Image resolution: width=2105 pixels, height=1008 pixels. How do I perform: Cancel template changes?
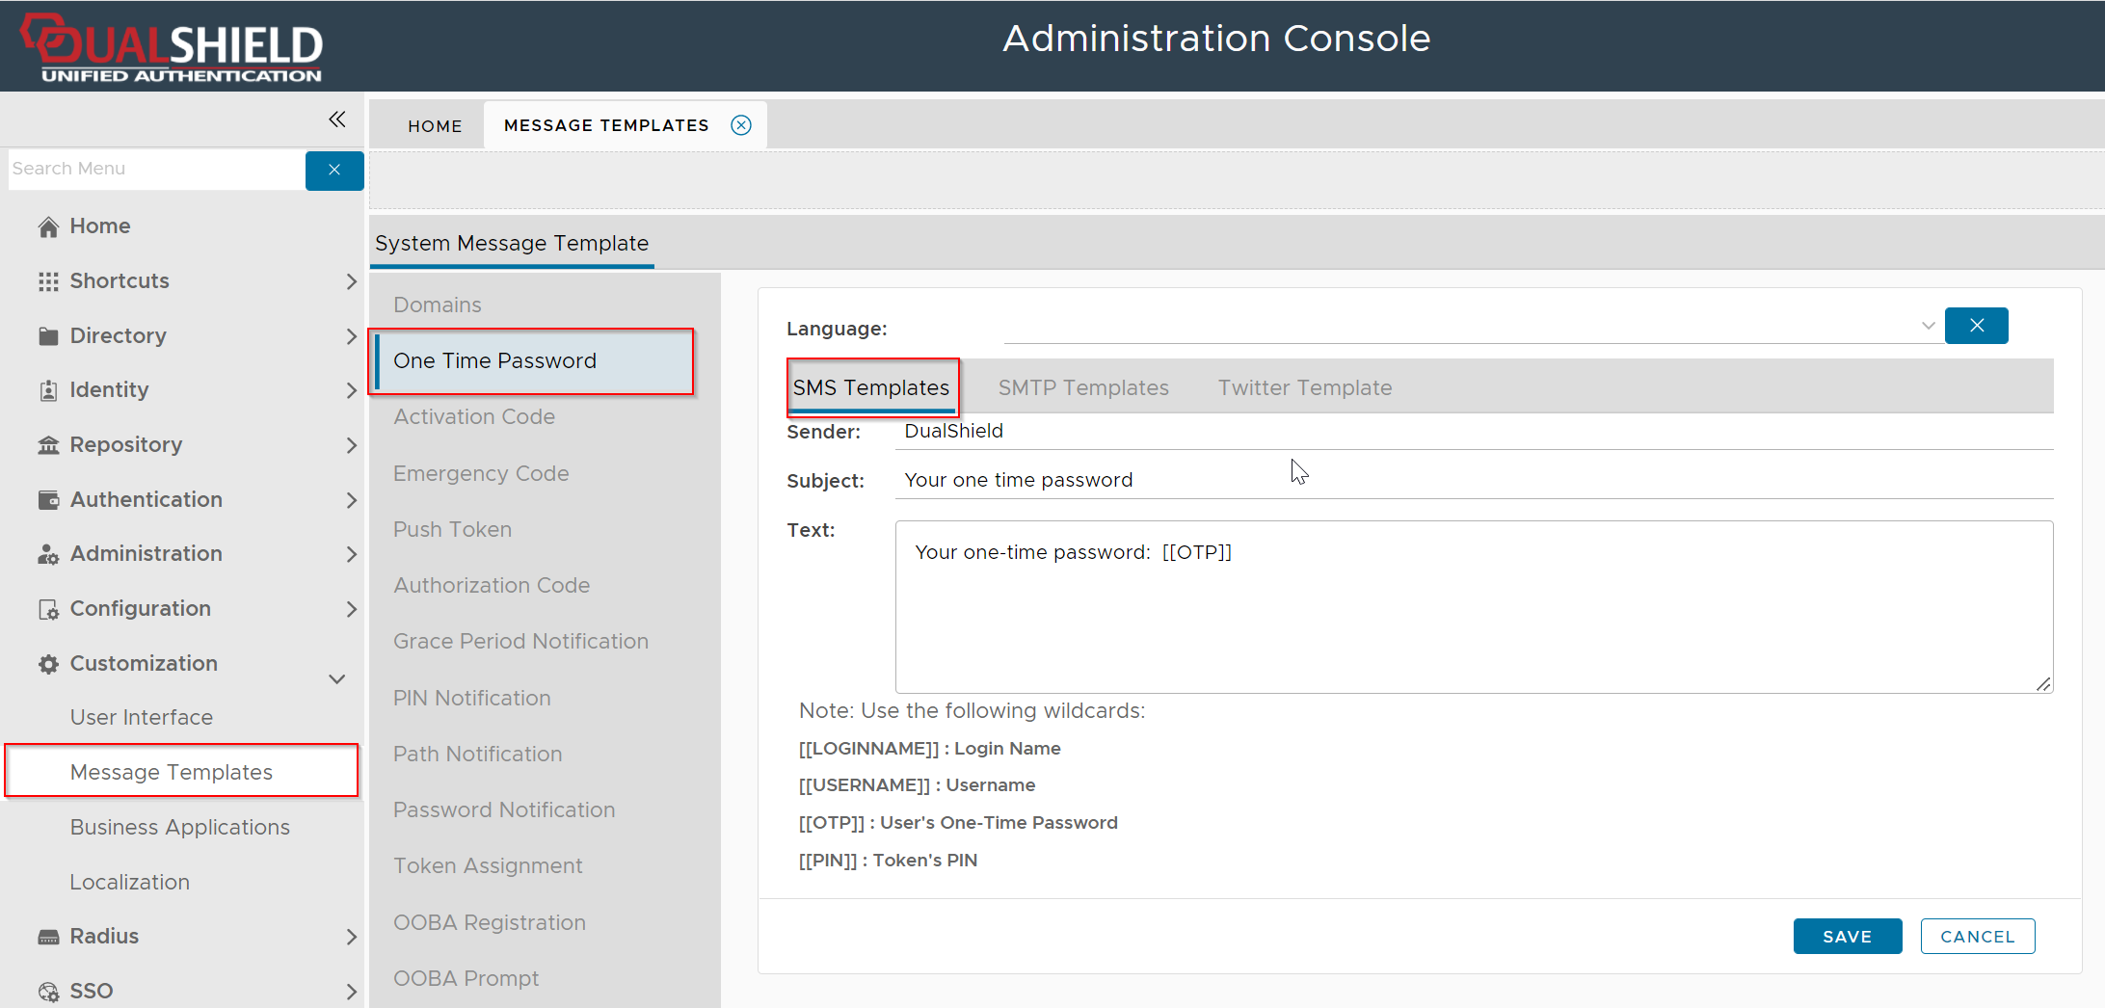pos(1977,936)
